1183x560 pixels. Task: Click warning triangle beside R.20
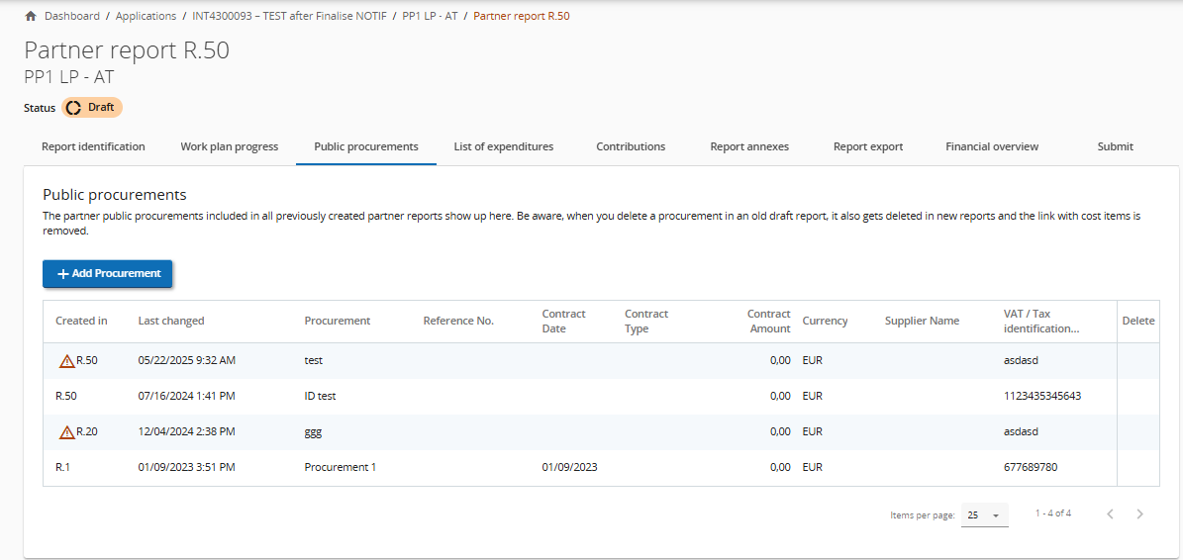(66, 432)
